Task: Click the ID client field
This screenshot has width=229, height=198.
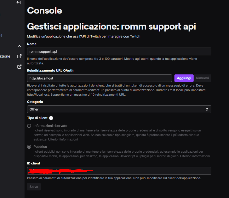Action: tap(119, 171)
